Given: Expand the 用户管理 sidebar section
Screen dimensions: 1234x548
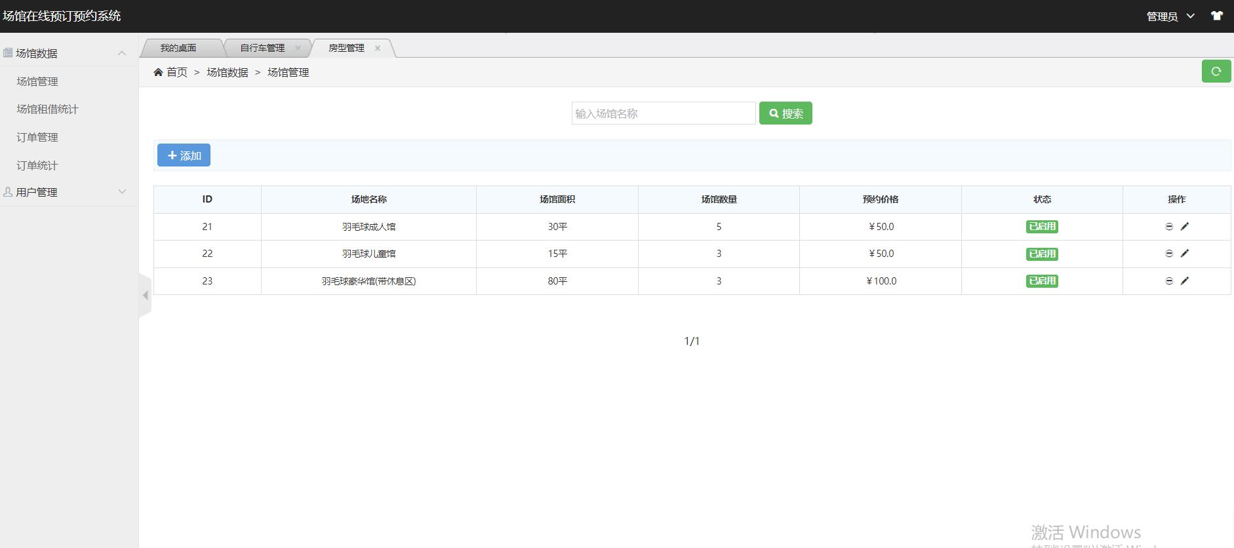Looking at the screenshot, I should pyautogui.click(x=69, y=192).
